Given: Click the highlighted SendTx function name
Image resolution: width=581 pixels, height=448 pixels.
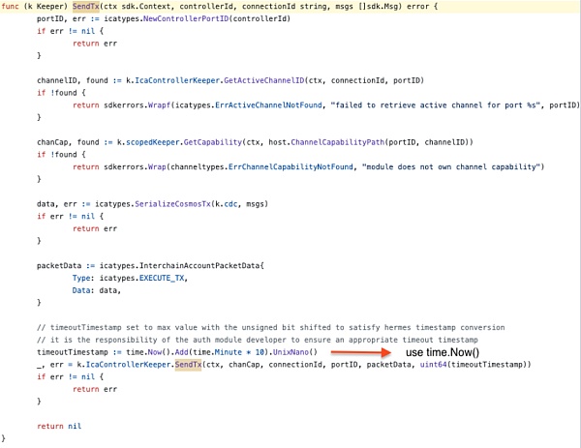Looking at the screenshot, I should click(x=86, y=7).
